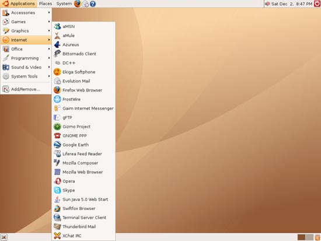The image size is (321, 241).
Task: Select the Programming menu entry text
Action: coord(25,58)
